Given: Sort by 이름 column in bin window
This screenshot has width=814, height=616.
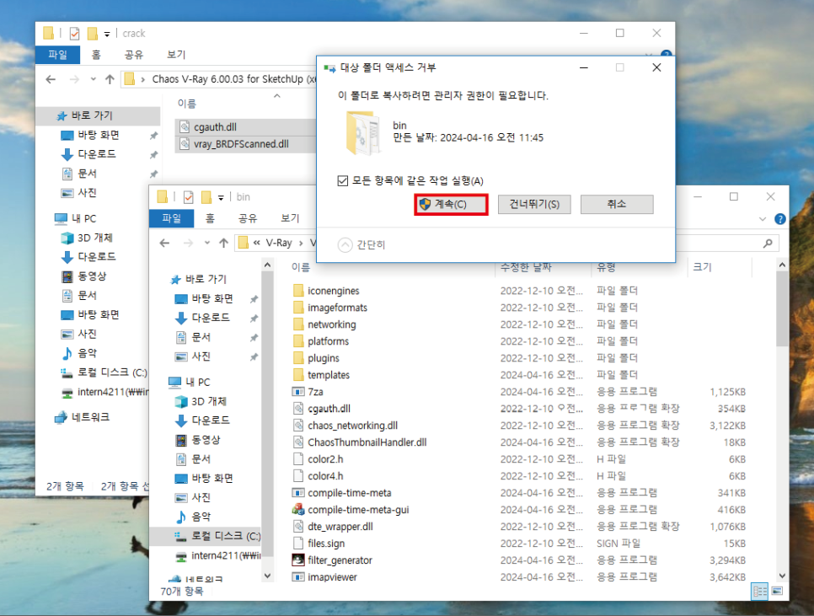Looking at the screenshot, I should coord(301,267).
